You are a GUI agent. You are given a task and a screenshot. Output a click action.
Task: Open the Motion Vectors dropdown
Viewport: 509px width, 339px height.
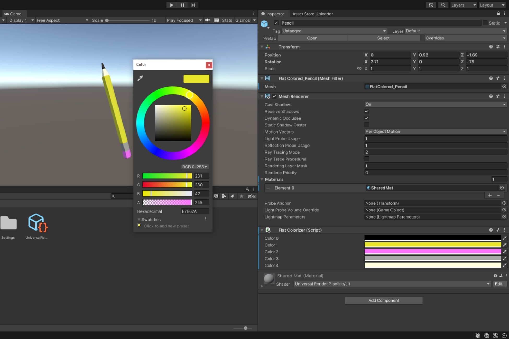[x=435, y=131]
